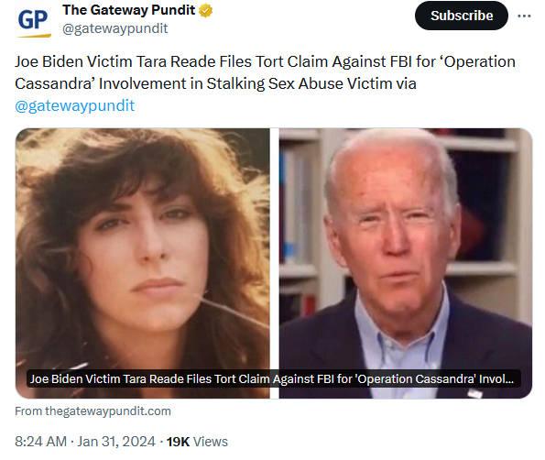This screenshot has width=545, height=460.
Task: Select the post's headline text body
Action: (265, 83)
